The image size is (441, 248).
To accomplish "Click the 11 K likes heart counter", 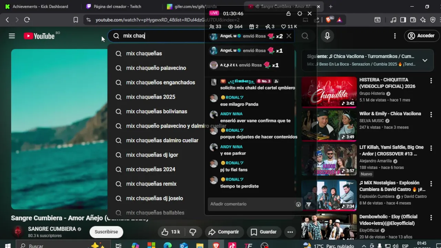I will click(289, 27).
